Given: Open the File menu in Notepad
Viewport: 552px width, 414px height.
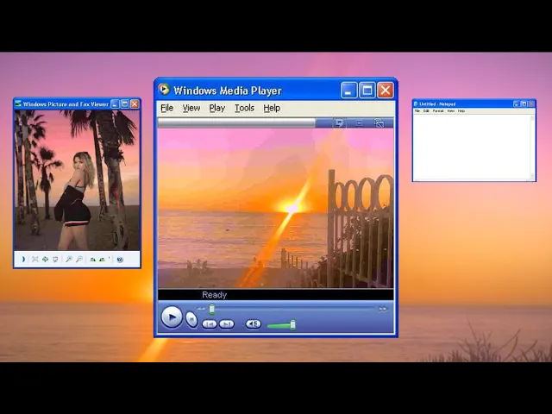Looking at the screenshot, I should point(417,111).
